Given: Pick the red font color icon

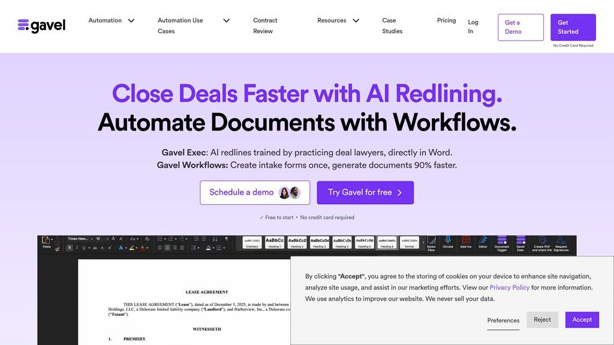Looking at the screenshot, I should point(143,247).
